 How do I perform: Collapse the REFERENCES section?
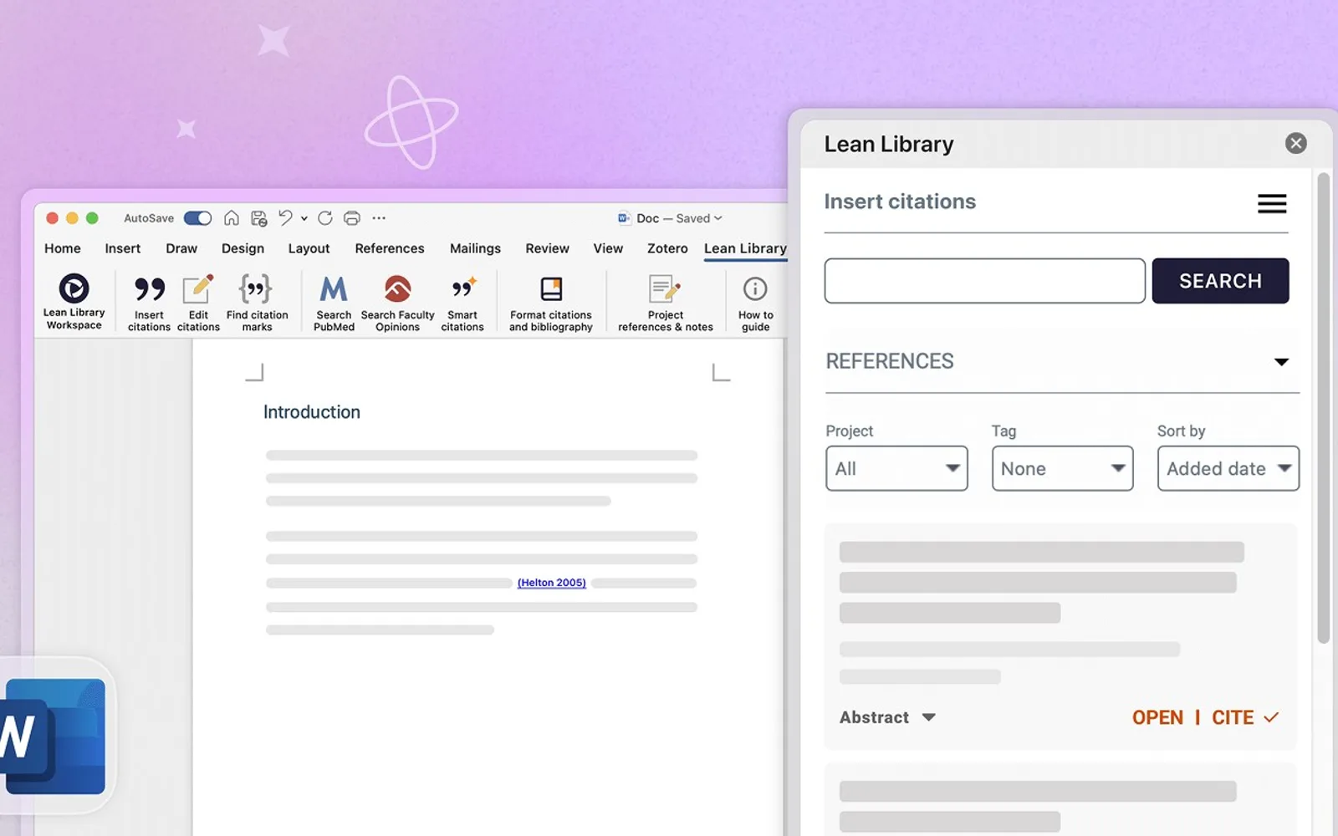click(x=1281, y=362)
